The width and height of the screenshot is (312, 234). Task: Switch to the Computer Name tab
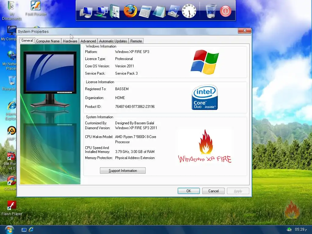(x=48, y=41)
